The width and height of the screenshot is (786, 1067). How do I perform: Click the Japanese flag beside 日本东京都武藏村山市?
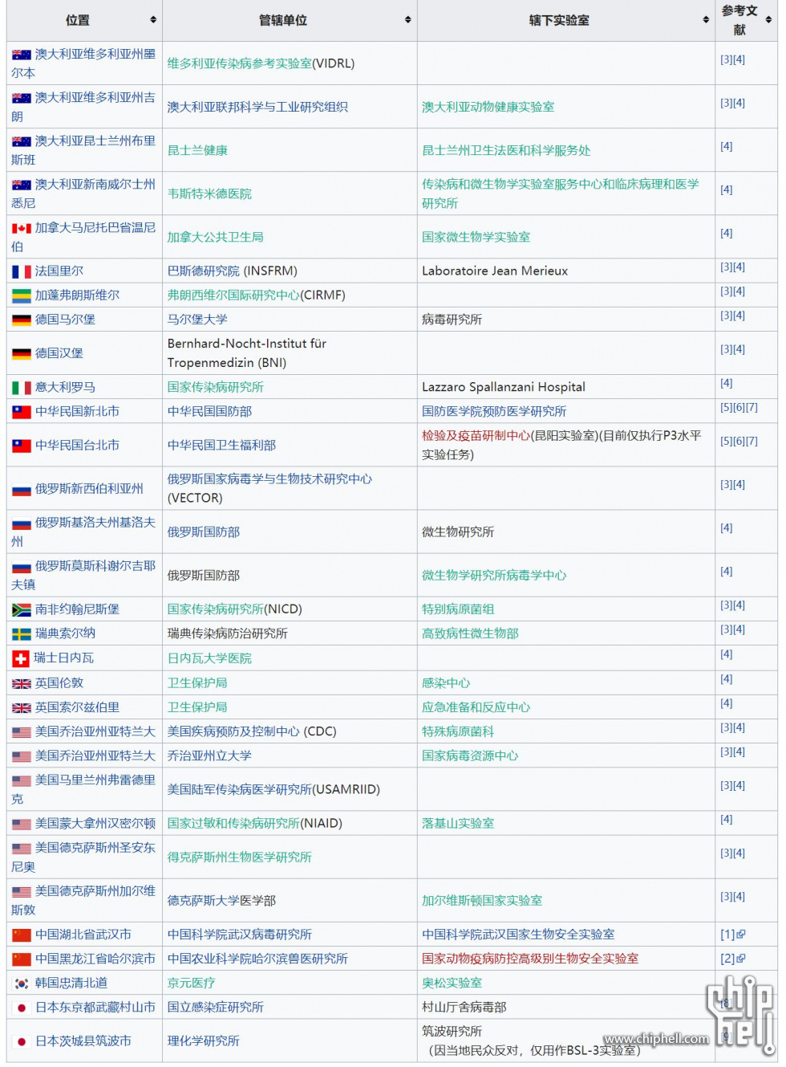[x=22, y=1008]
